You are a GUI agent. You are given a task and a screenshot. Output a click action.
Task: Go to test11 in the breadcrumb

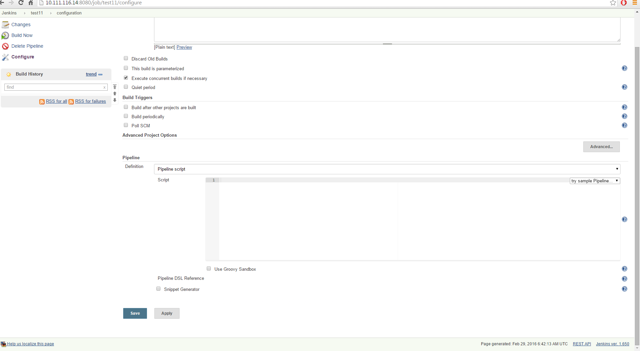pyautogui.click(x=37, y=13)
